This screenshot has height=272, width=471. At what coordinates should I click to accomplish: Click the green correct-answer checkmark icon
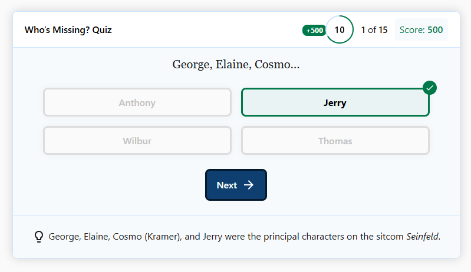tap(430, 88)
